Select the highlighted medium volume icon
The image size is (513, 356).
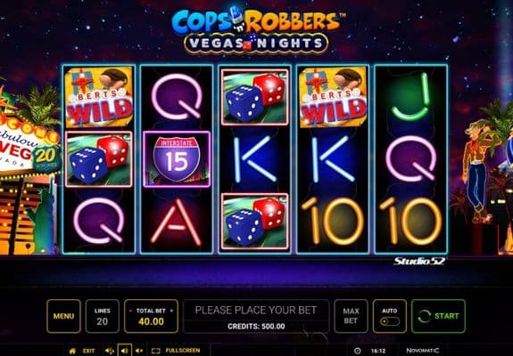[125, 351]
